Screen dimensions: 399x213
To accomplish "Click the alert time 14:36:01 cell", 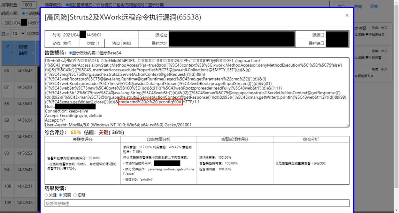I will point(100,35).
